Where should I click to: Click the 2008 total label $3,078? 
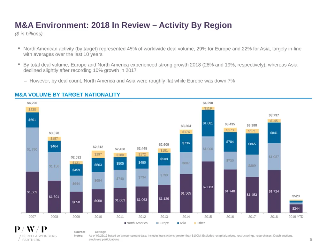pyautogui.click(x=54, y=133)
